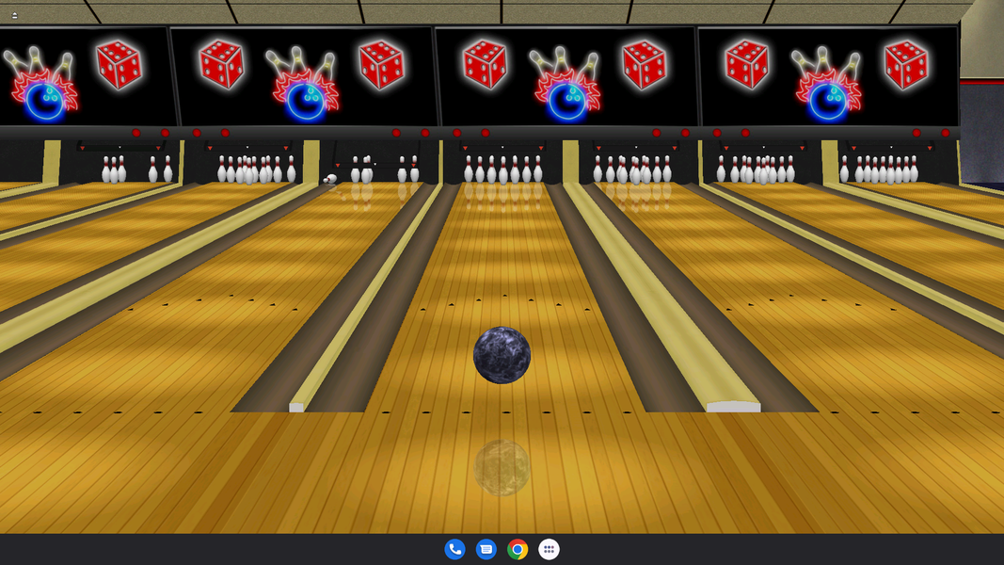Launch Google Chrome from the taskbar

coord(518,549)
